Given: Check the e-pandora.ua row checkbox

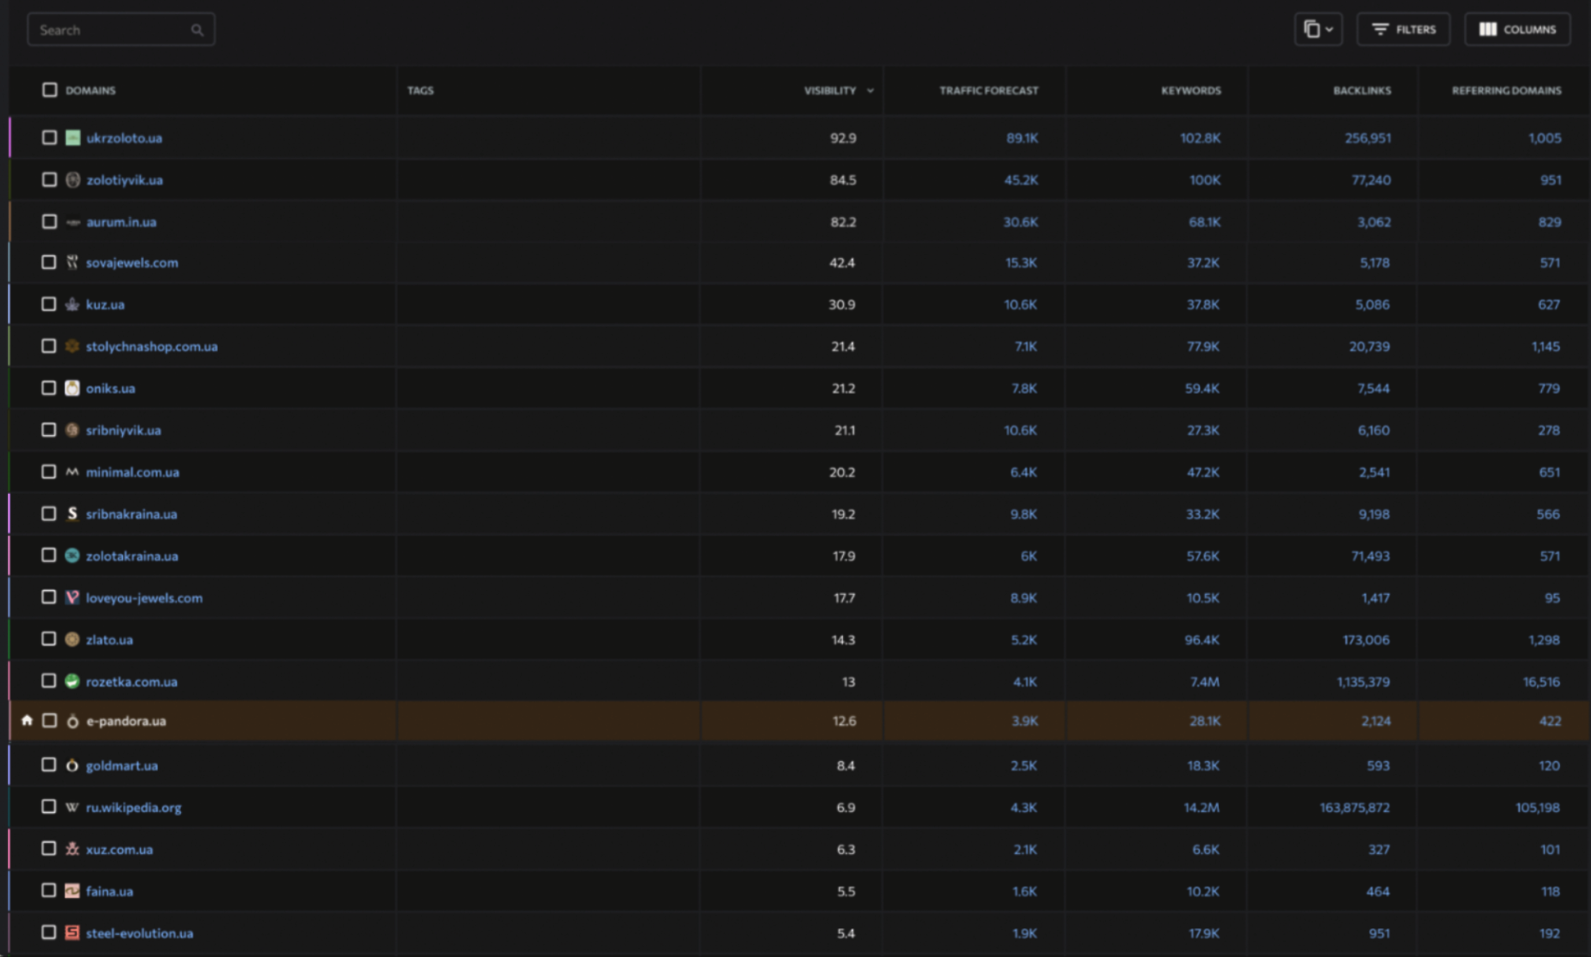Looking at the screenshot, I should pos(49,720).
